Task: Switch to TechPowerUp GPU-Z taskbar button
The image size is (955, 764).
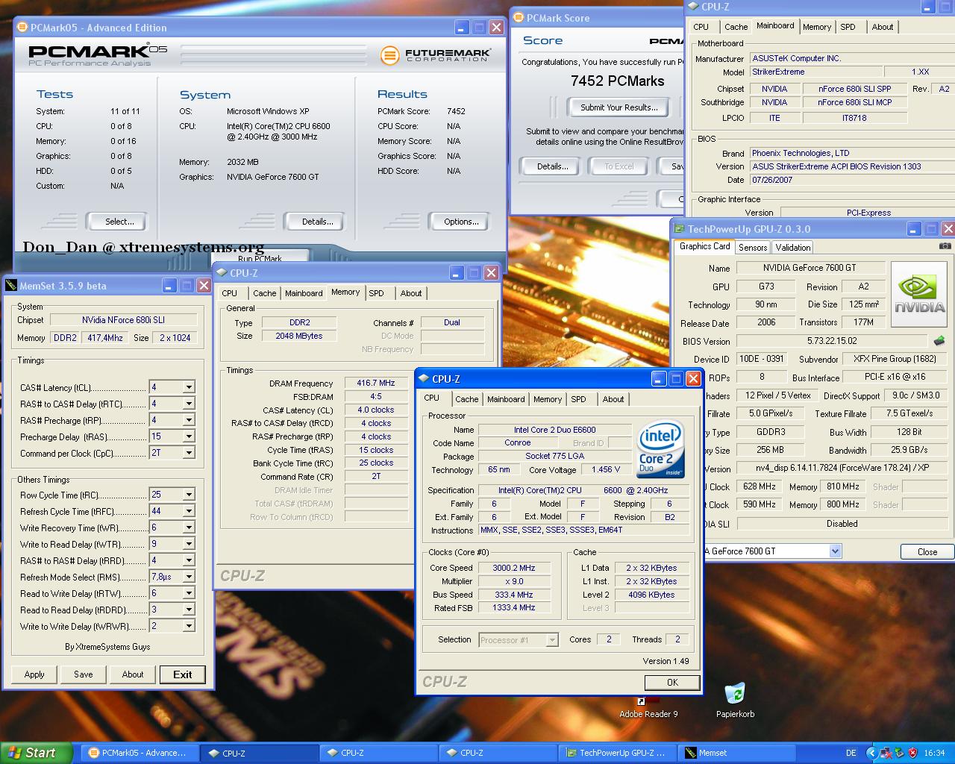Action: pos(616,753)
